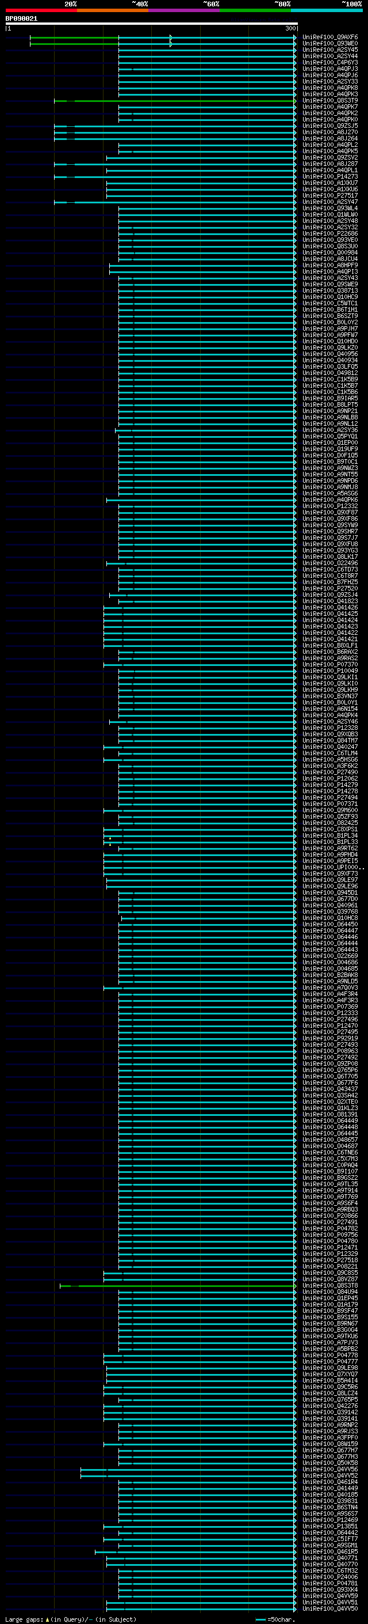Select the UniRef100_Q40185 label
368x1624 pixels.
pyautogui.click(x=329, y=1495)
